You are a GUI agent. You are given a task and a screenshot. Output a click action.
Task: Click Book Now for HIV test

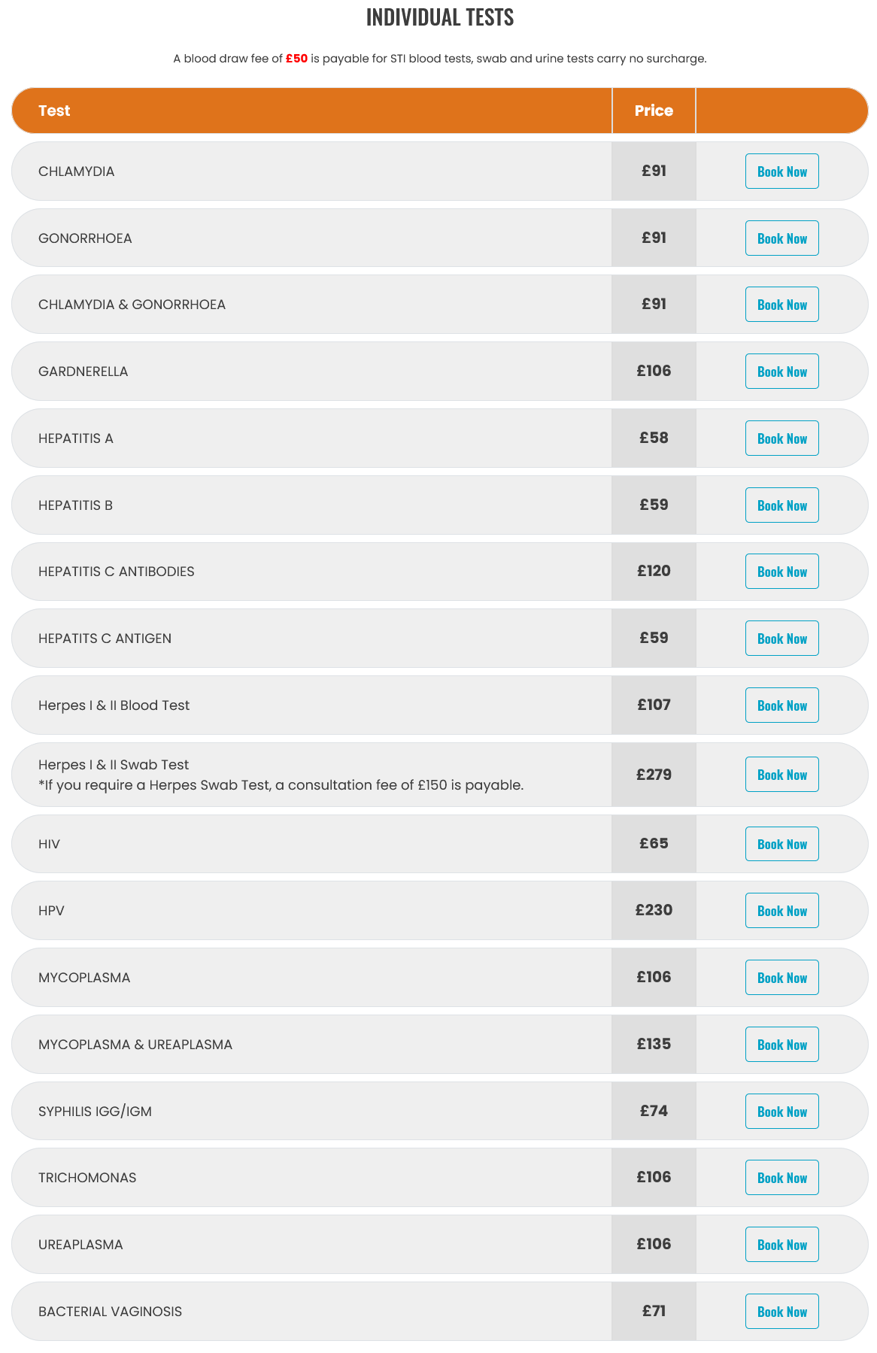pos(781,844)
